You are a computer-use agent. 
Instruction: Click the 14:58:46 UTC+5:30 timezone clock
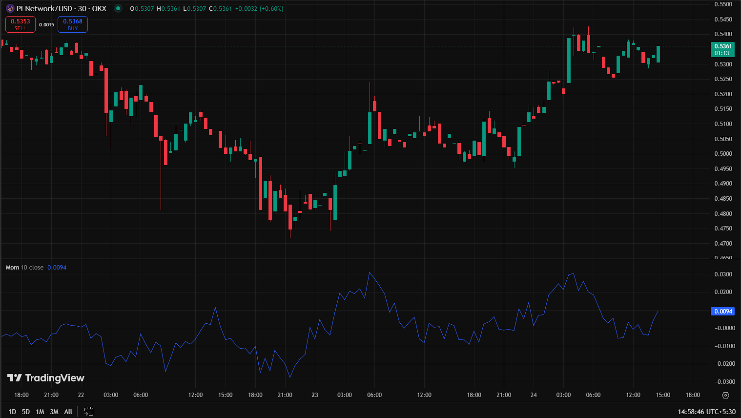click(706, 412)
